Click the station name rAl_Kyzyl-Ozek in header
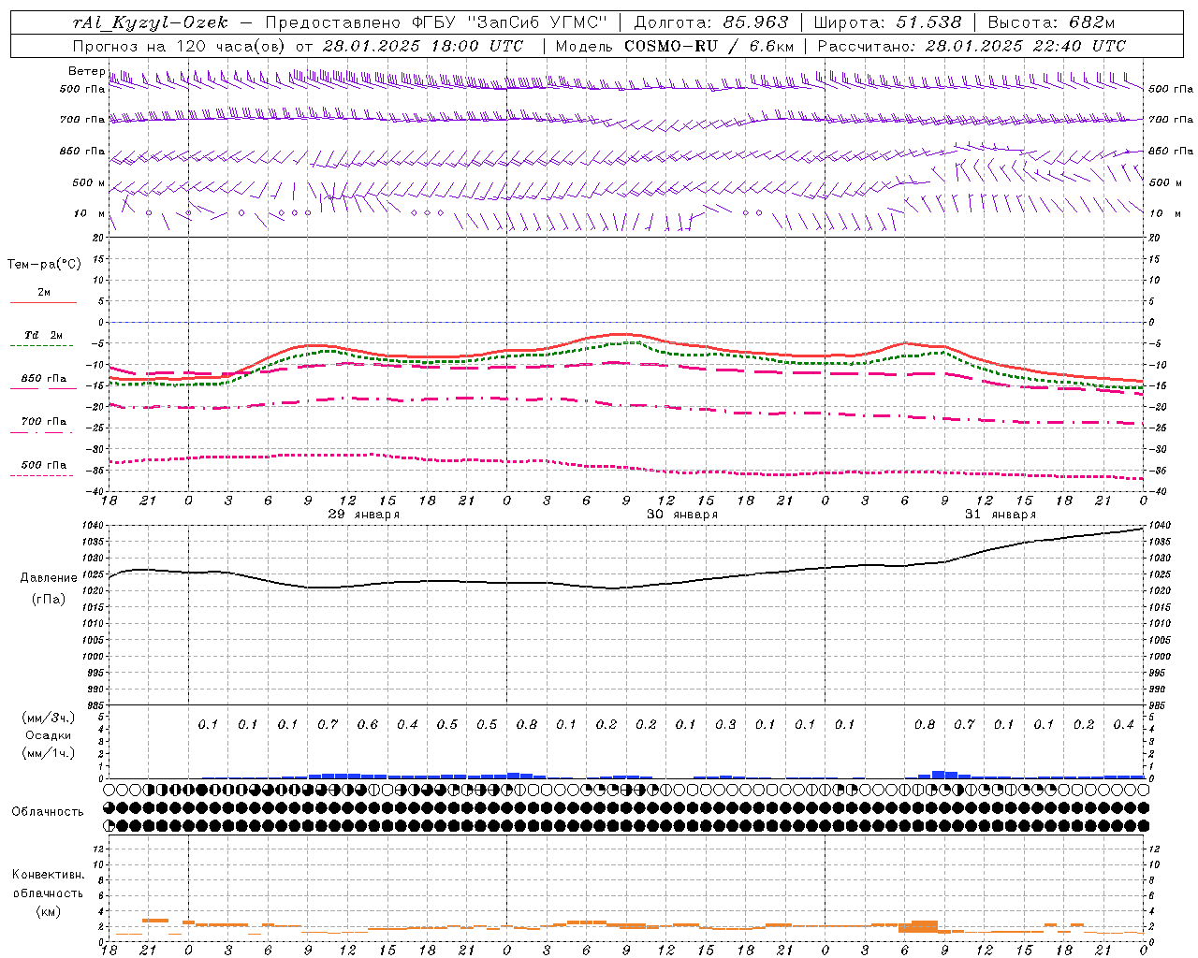The image size is (1198, 958). [149, 22]
